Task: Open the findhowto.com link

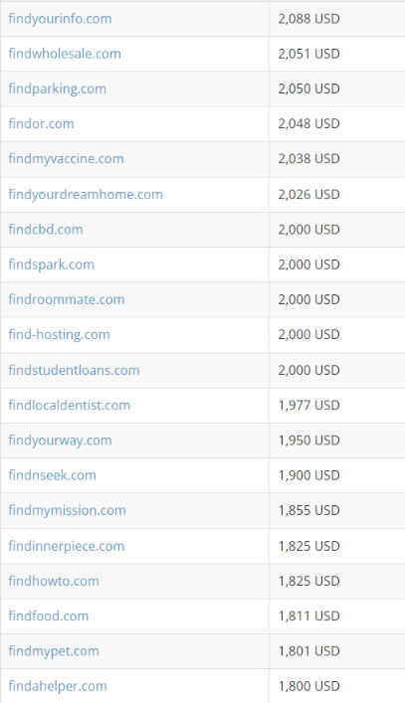Action: pos(54,581)
